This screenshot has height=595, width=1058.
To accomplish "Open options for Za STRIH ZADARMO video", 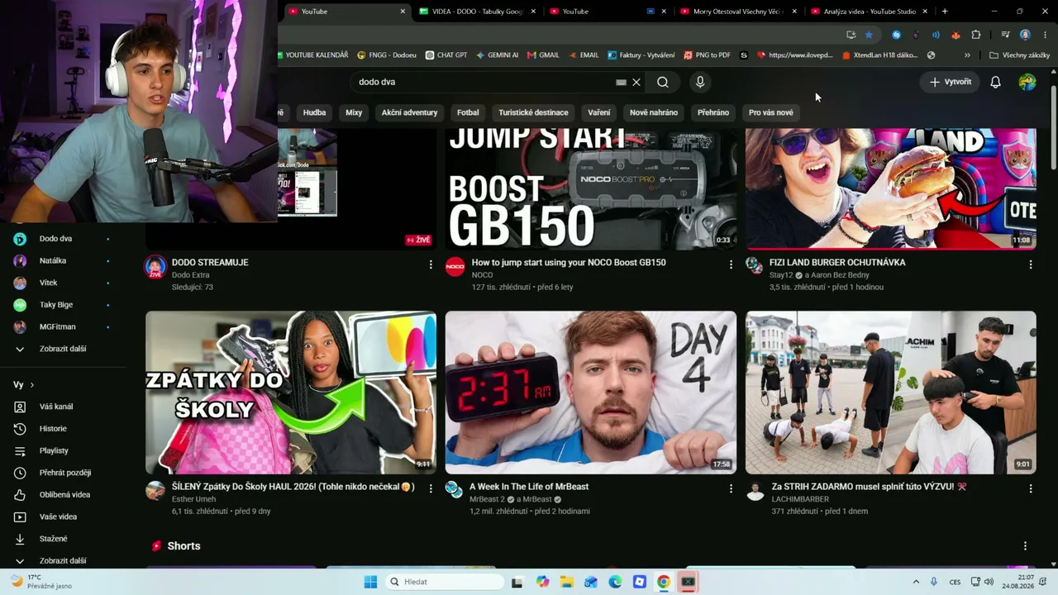I will coord(1031,488).
